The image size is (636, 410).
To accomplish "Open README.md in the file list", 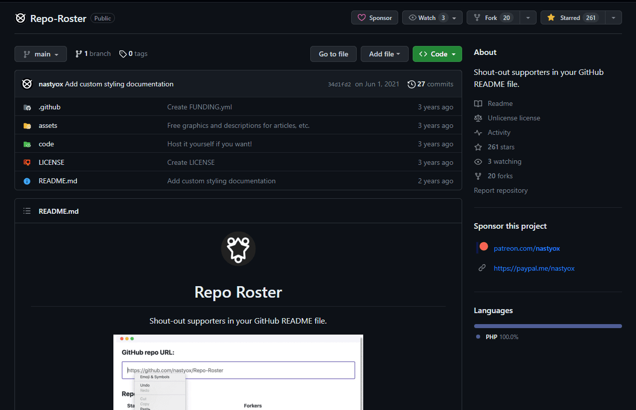I will click(58, 181).
